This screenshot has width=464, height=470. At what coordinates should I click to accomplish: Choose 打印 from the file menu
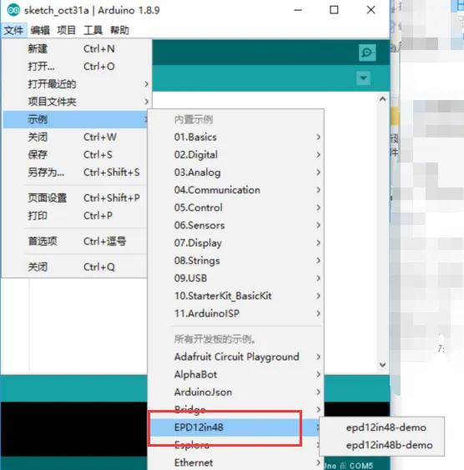(x=75, y=216)
